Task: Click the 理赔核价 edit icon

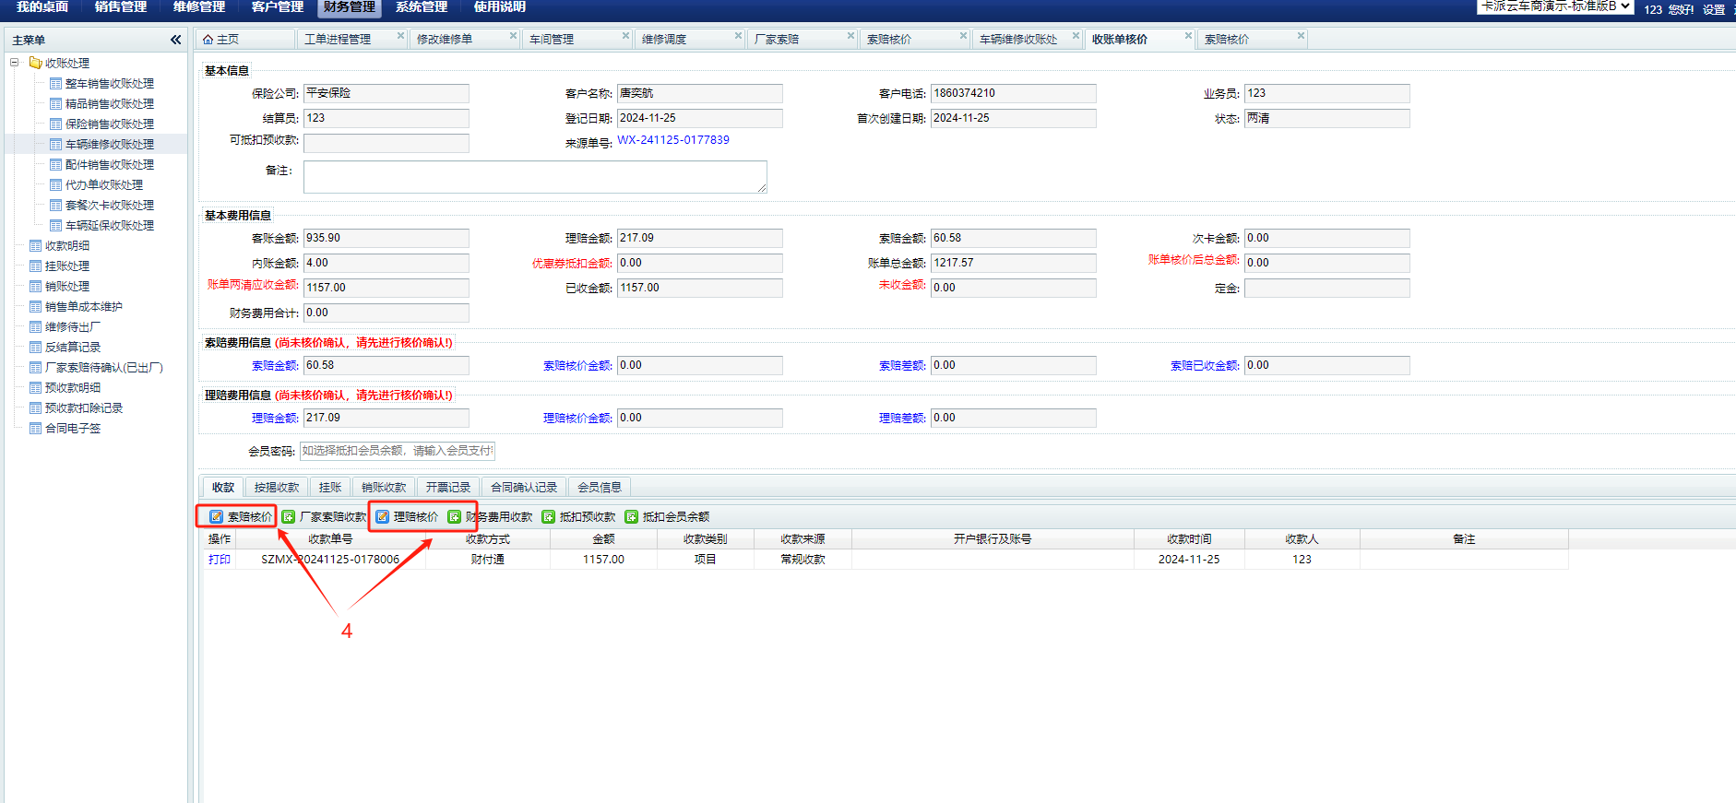Action: click(383, 517)
